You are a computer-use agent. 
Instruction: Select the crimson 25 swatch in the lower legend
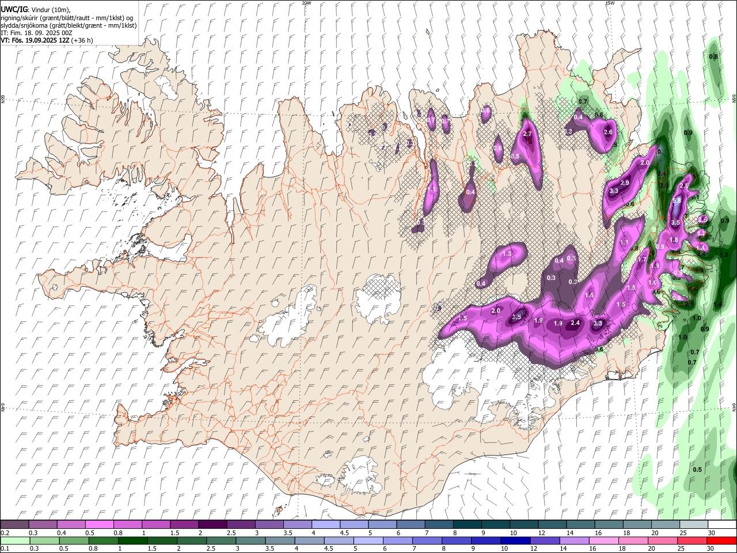(x=692, y=540)
